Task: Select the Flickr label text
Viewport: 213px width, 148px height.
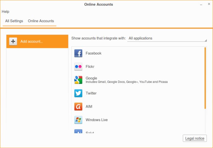Action: pos(90,66)
